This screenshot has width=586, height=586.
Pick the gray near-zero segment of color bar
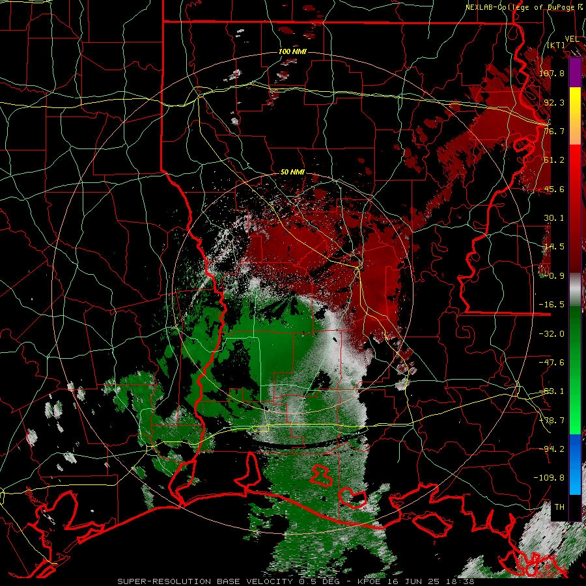[x=575, y=290]
